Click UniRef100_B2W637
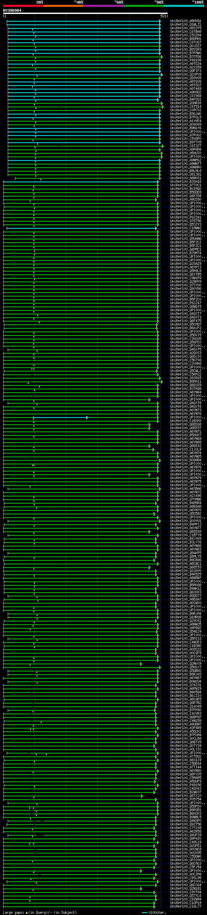The image size is (207, 915). (x=185, y=792)
